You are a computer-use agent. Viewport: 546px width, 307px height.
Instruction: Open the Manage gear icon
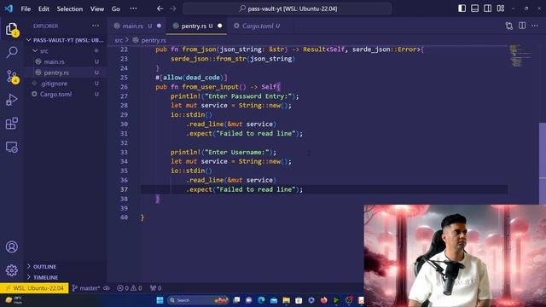pos(12,270)
